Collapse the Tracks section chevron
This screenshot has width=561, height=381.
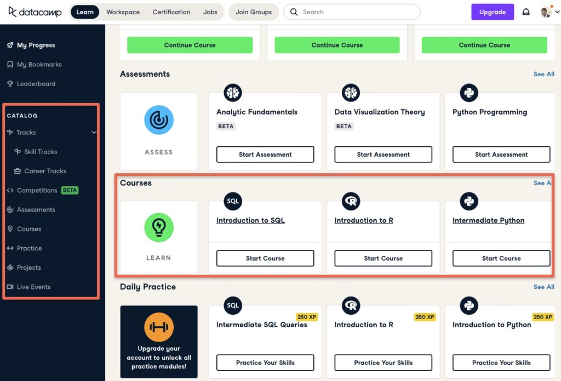(x=94, y=133)
